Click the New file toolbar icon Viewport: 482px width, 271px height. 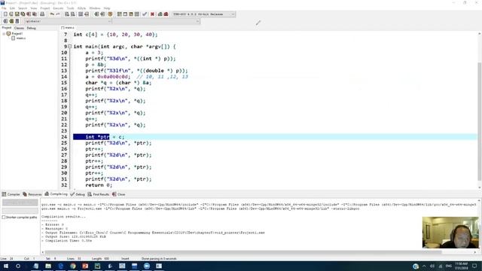tap(5, 14)
